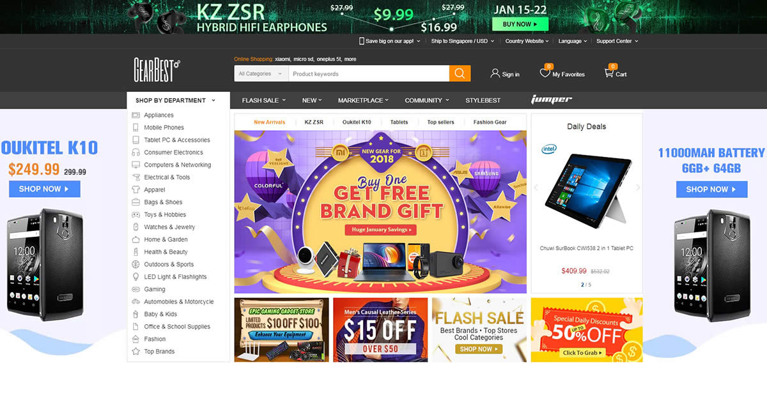Click Shop Now under Oukitel K10 price
Screen dimensions: 767x402
[x=45, y=189]
